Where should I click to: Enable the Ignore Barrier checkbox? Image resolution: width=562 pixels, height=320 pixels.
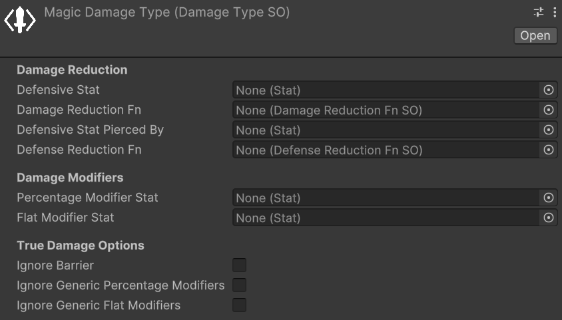pos(240,265)
